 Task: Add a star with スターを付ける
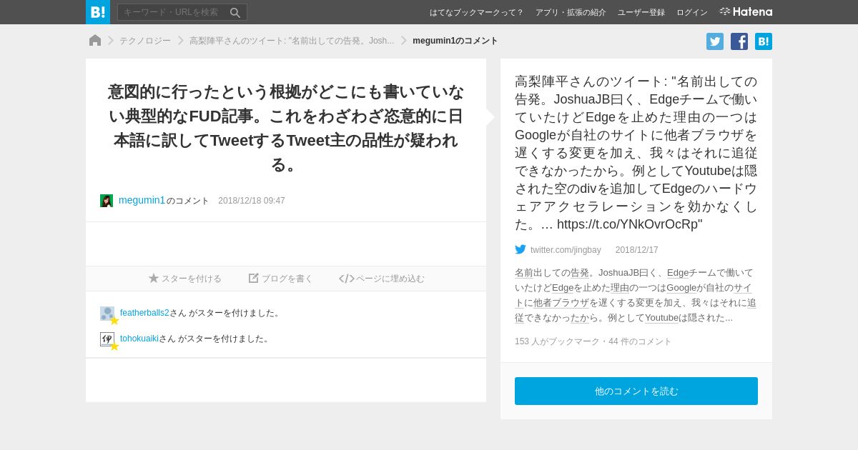(x=185, y=279)
